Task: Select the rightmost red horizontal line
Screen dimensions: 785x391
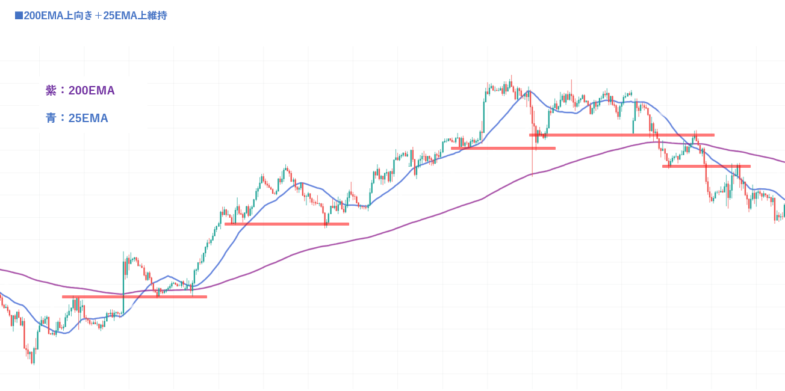Action: tap(706, 166)
